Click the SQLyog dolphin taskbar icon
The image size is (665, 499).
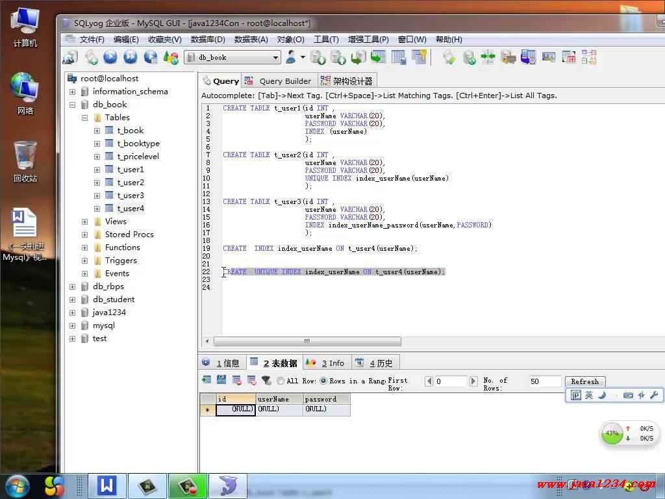point(228,485)
